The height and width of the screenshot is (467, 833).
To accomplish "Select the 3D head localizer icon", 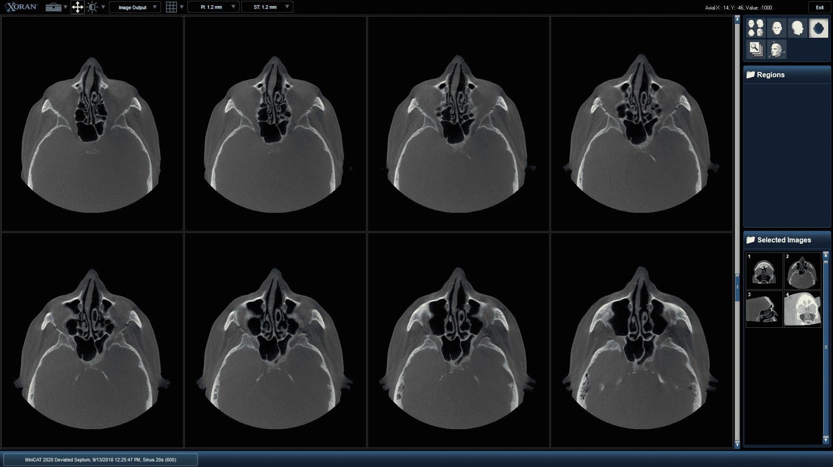I will (776, 49).
